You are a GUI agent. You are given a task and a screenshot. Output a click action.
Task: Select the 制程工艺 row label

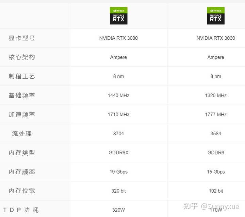click(x=22, y=76)
